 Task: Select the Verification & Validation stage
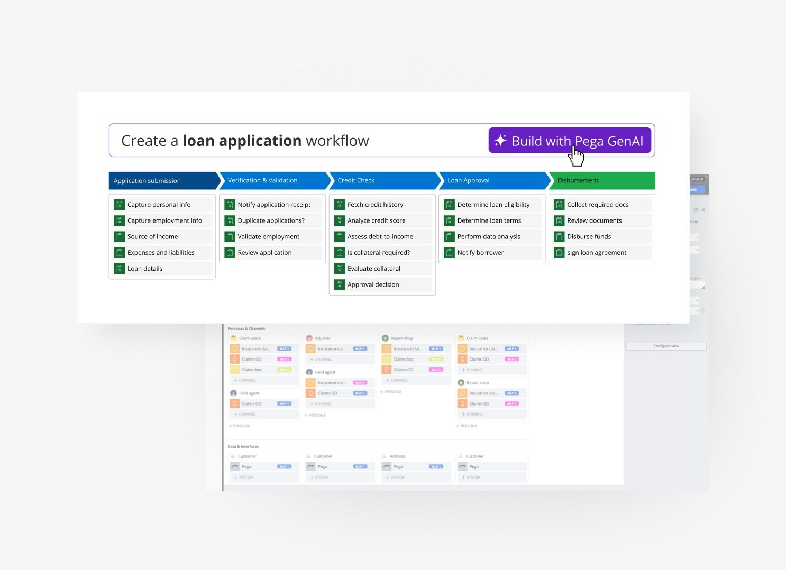pyautogui.click(x=274, y=181)
